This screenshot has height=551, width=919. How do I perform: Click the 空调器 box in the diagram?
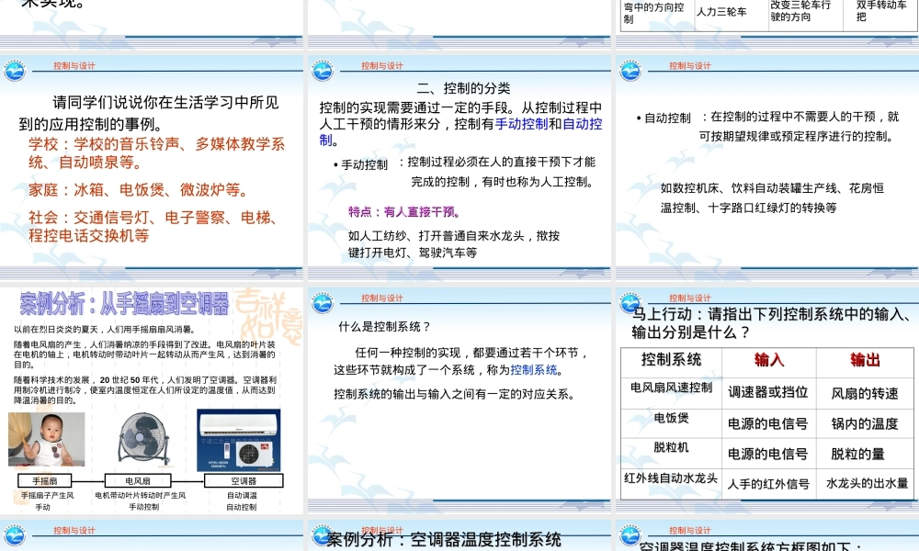(x=244, y=480)
